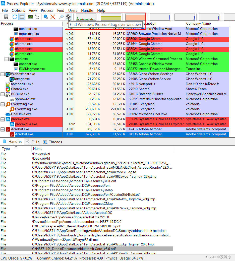Click the OneDrive.exe cloud icon
235x261 pixels.
click(8, 114)
